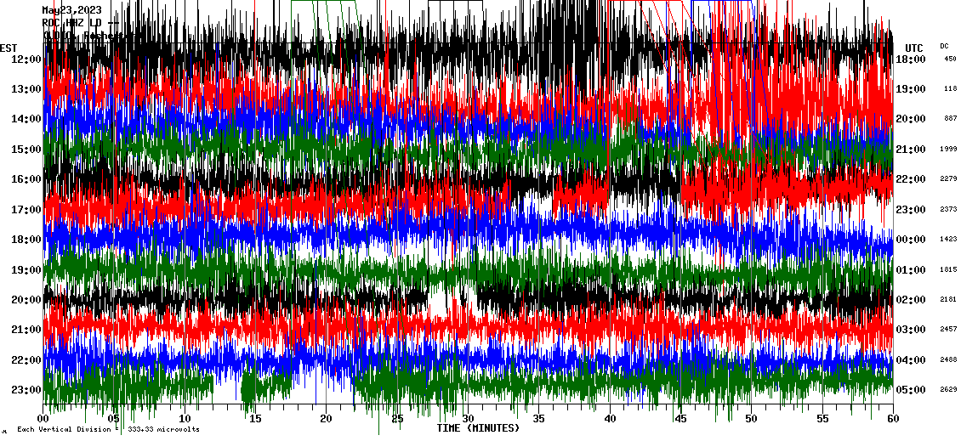The width and height of the screenshot is (961, 441).
Task: Select the DC value 2629
Action: [x=948, y=390]
